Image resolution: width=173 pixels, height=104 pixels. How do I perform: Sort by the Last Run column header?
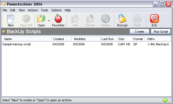[x=109, y=39]
